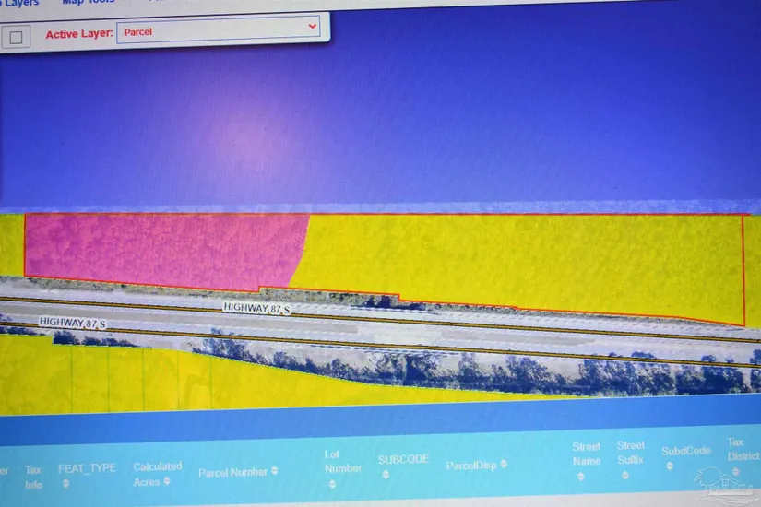Click the lower-left HIGHWAY 87 S label

72,323
